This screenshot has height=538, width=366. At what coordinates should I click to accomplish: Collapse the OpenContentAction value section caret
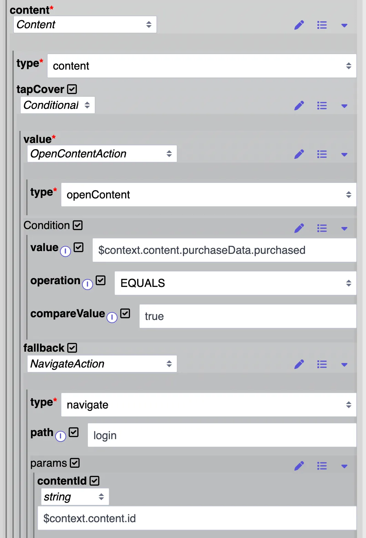click(x=344, y=155)
